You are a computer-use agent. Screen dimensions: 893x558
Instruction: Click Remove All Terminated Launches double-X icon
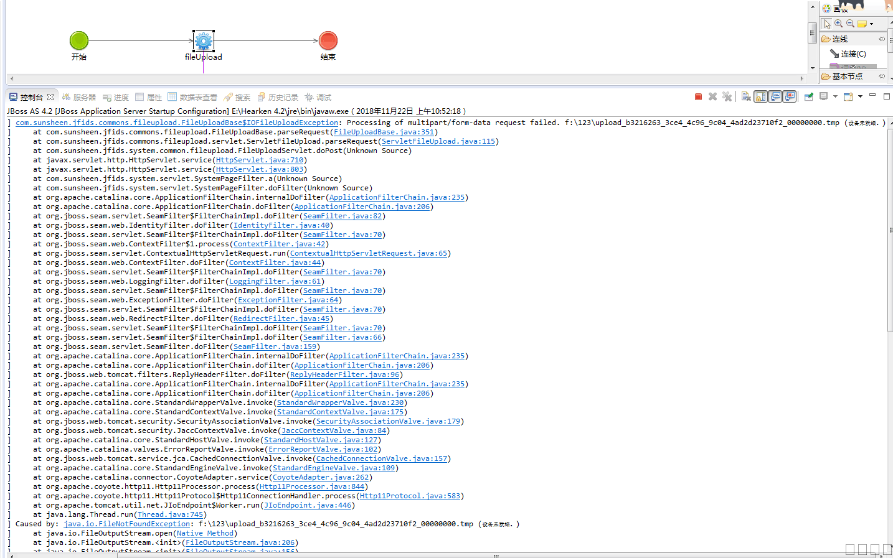tap(727, 96)
